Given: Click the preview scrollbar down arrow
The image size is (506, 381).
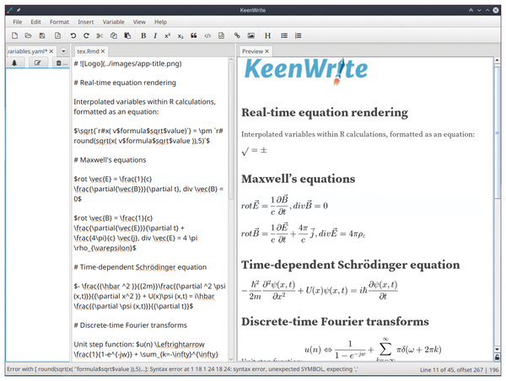Looking at the screenshot, I should pos(497,349).
